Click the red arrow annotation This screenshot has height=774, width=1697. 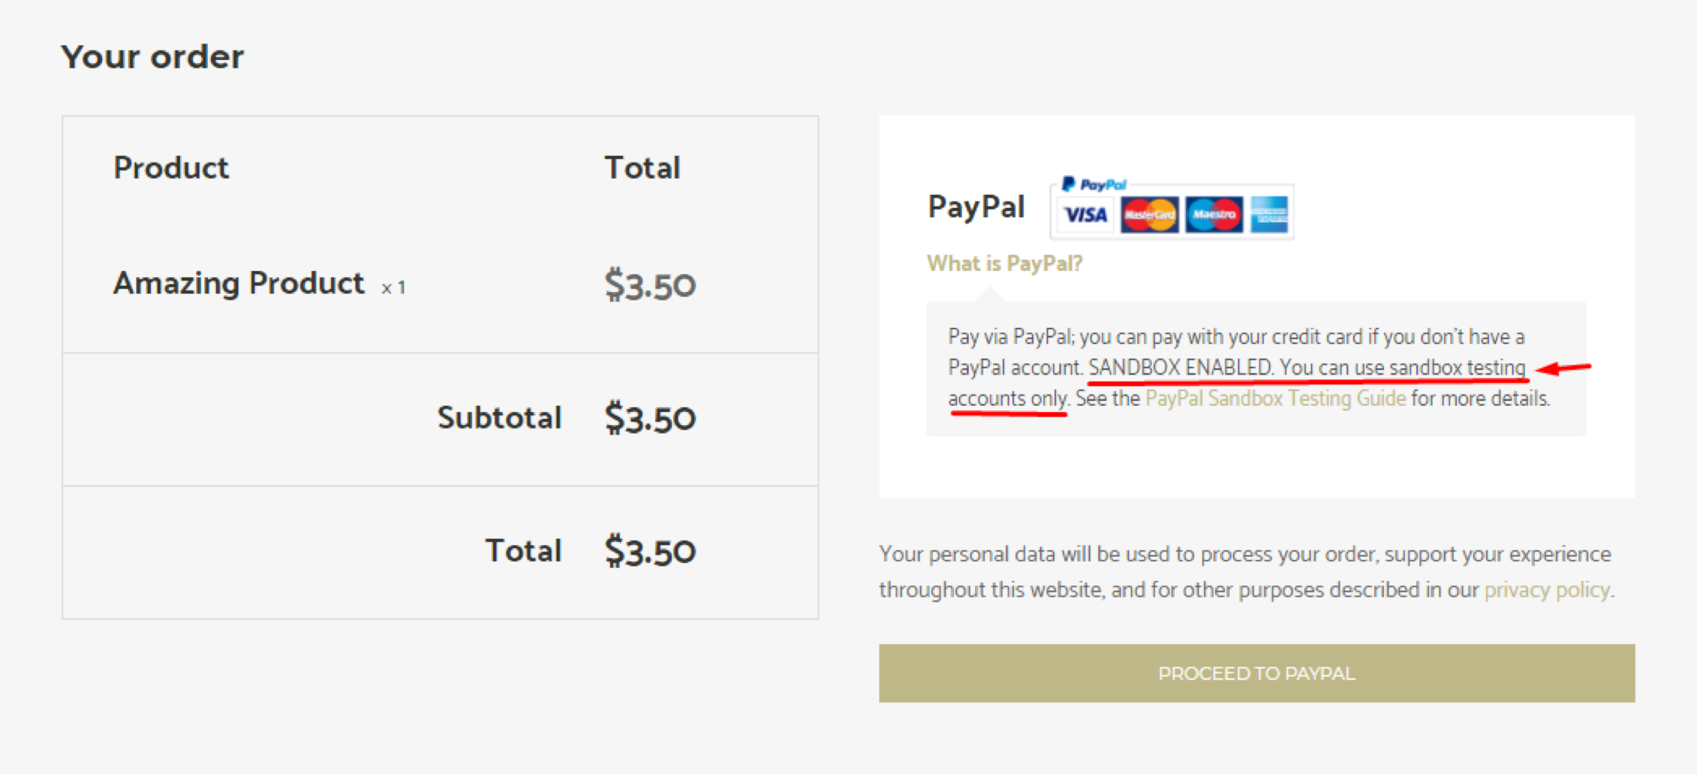[x=1564, y=368]
